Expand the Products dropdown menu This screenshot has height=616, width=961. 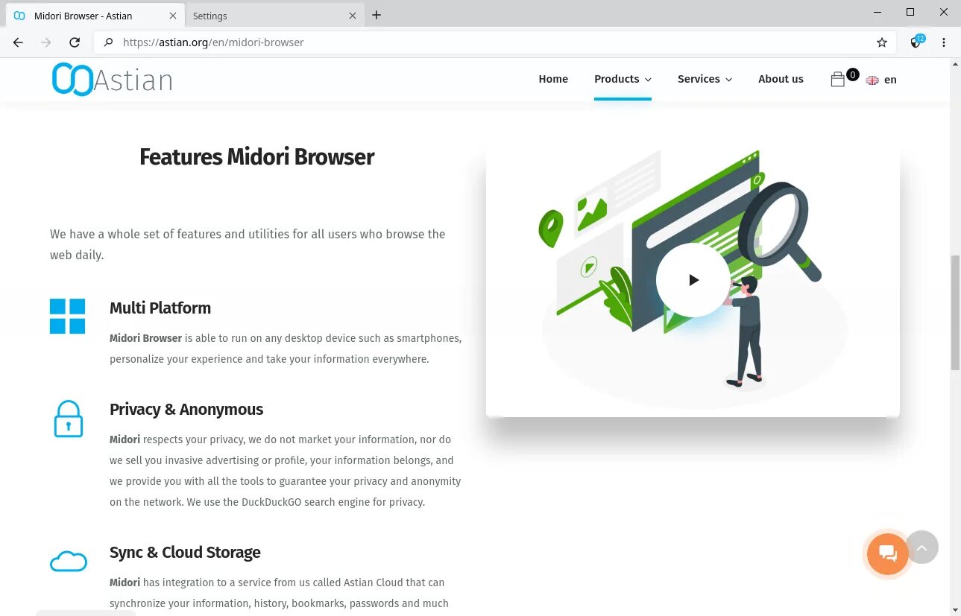(x=623, y=79)
